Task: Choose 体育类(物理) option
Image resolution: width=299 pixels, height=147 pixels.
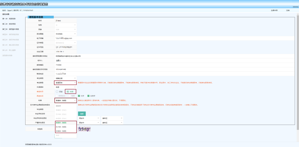Action: click(66, 131)
